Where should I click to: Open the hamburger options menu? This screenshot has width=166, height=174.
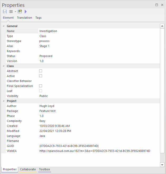pos(11,12)
